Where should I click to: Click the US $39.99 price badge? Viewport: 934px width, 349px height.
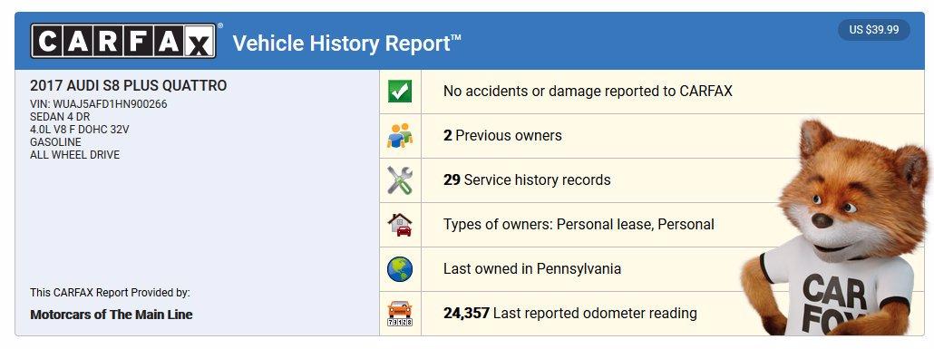tap(874, 30)
